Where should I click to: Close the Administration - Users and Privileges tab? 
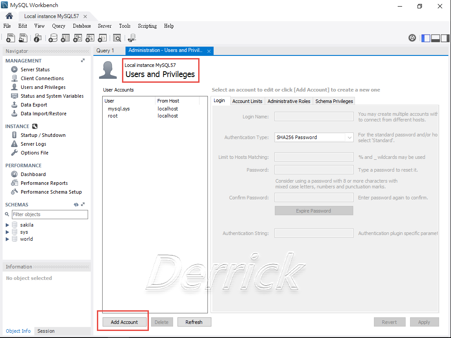click(209, 51)
